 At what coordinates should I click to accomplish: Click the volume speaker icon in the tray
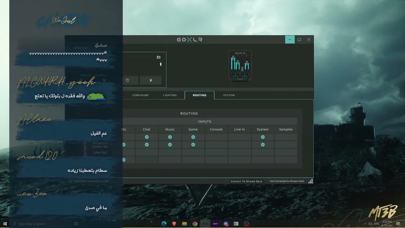[370, 224]
